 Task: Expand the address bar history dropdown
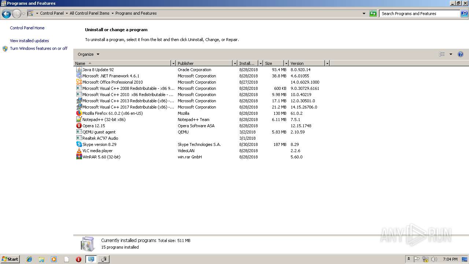pyautogui.click(x=364, y=14)
